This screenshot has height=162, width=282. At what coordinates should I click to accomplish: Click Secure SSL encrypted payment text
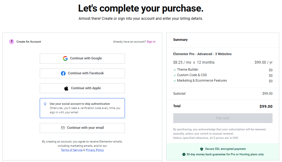(x=225, y=149)
